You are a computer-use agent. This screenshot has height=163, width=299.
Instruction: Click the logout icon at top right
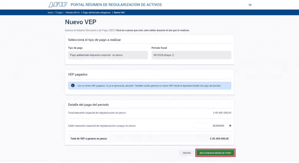point(250,5)
